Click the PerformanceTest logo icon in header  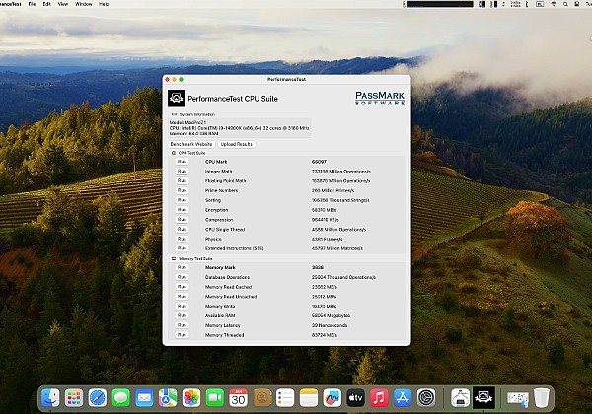177,98
